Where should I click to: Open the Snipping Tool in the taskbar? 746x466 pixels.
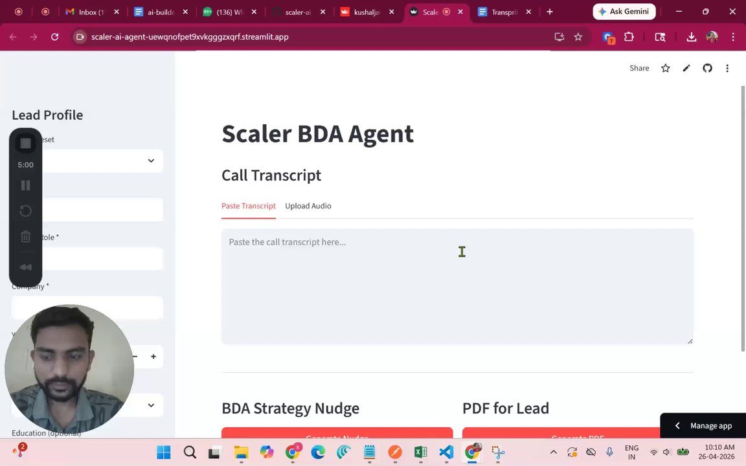tap(497, 452)
